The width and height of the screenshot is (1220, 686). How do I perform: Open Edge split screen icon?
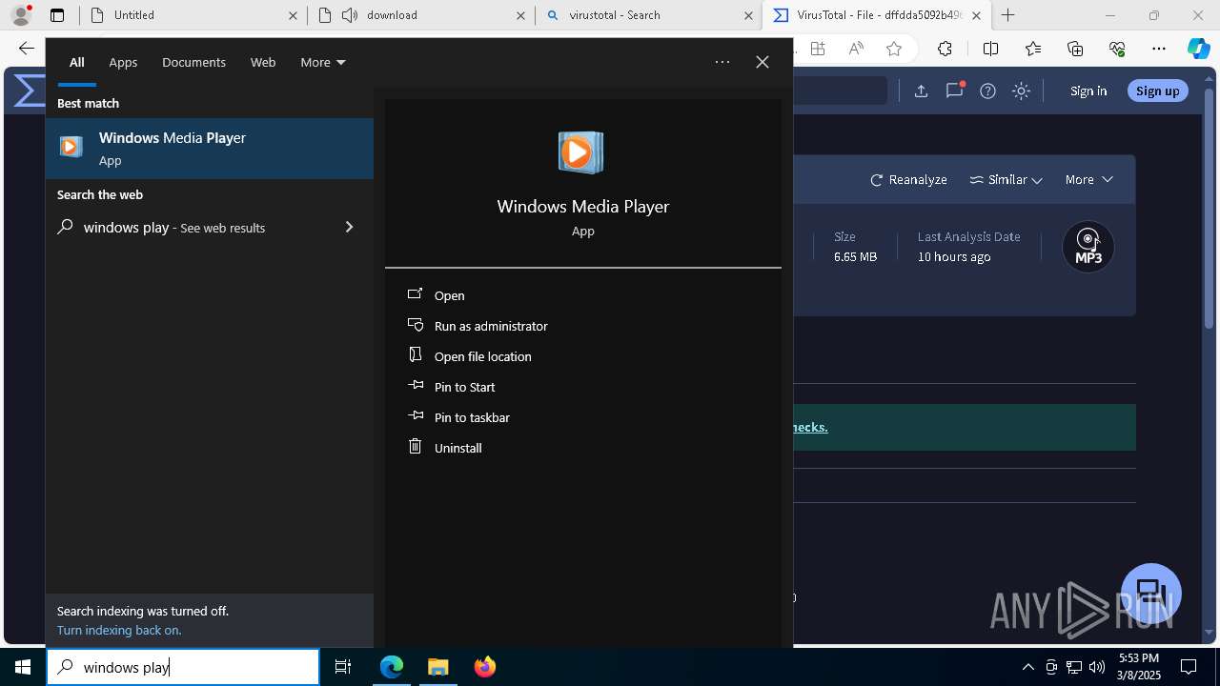(990, 49)
